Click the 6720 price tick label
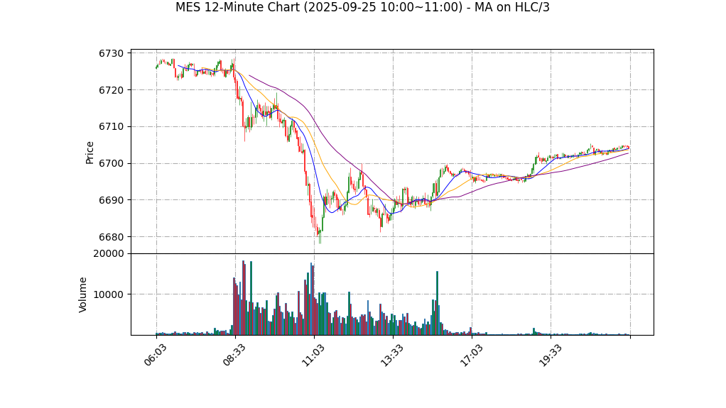 111,89
